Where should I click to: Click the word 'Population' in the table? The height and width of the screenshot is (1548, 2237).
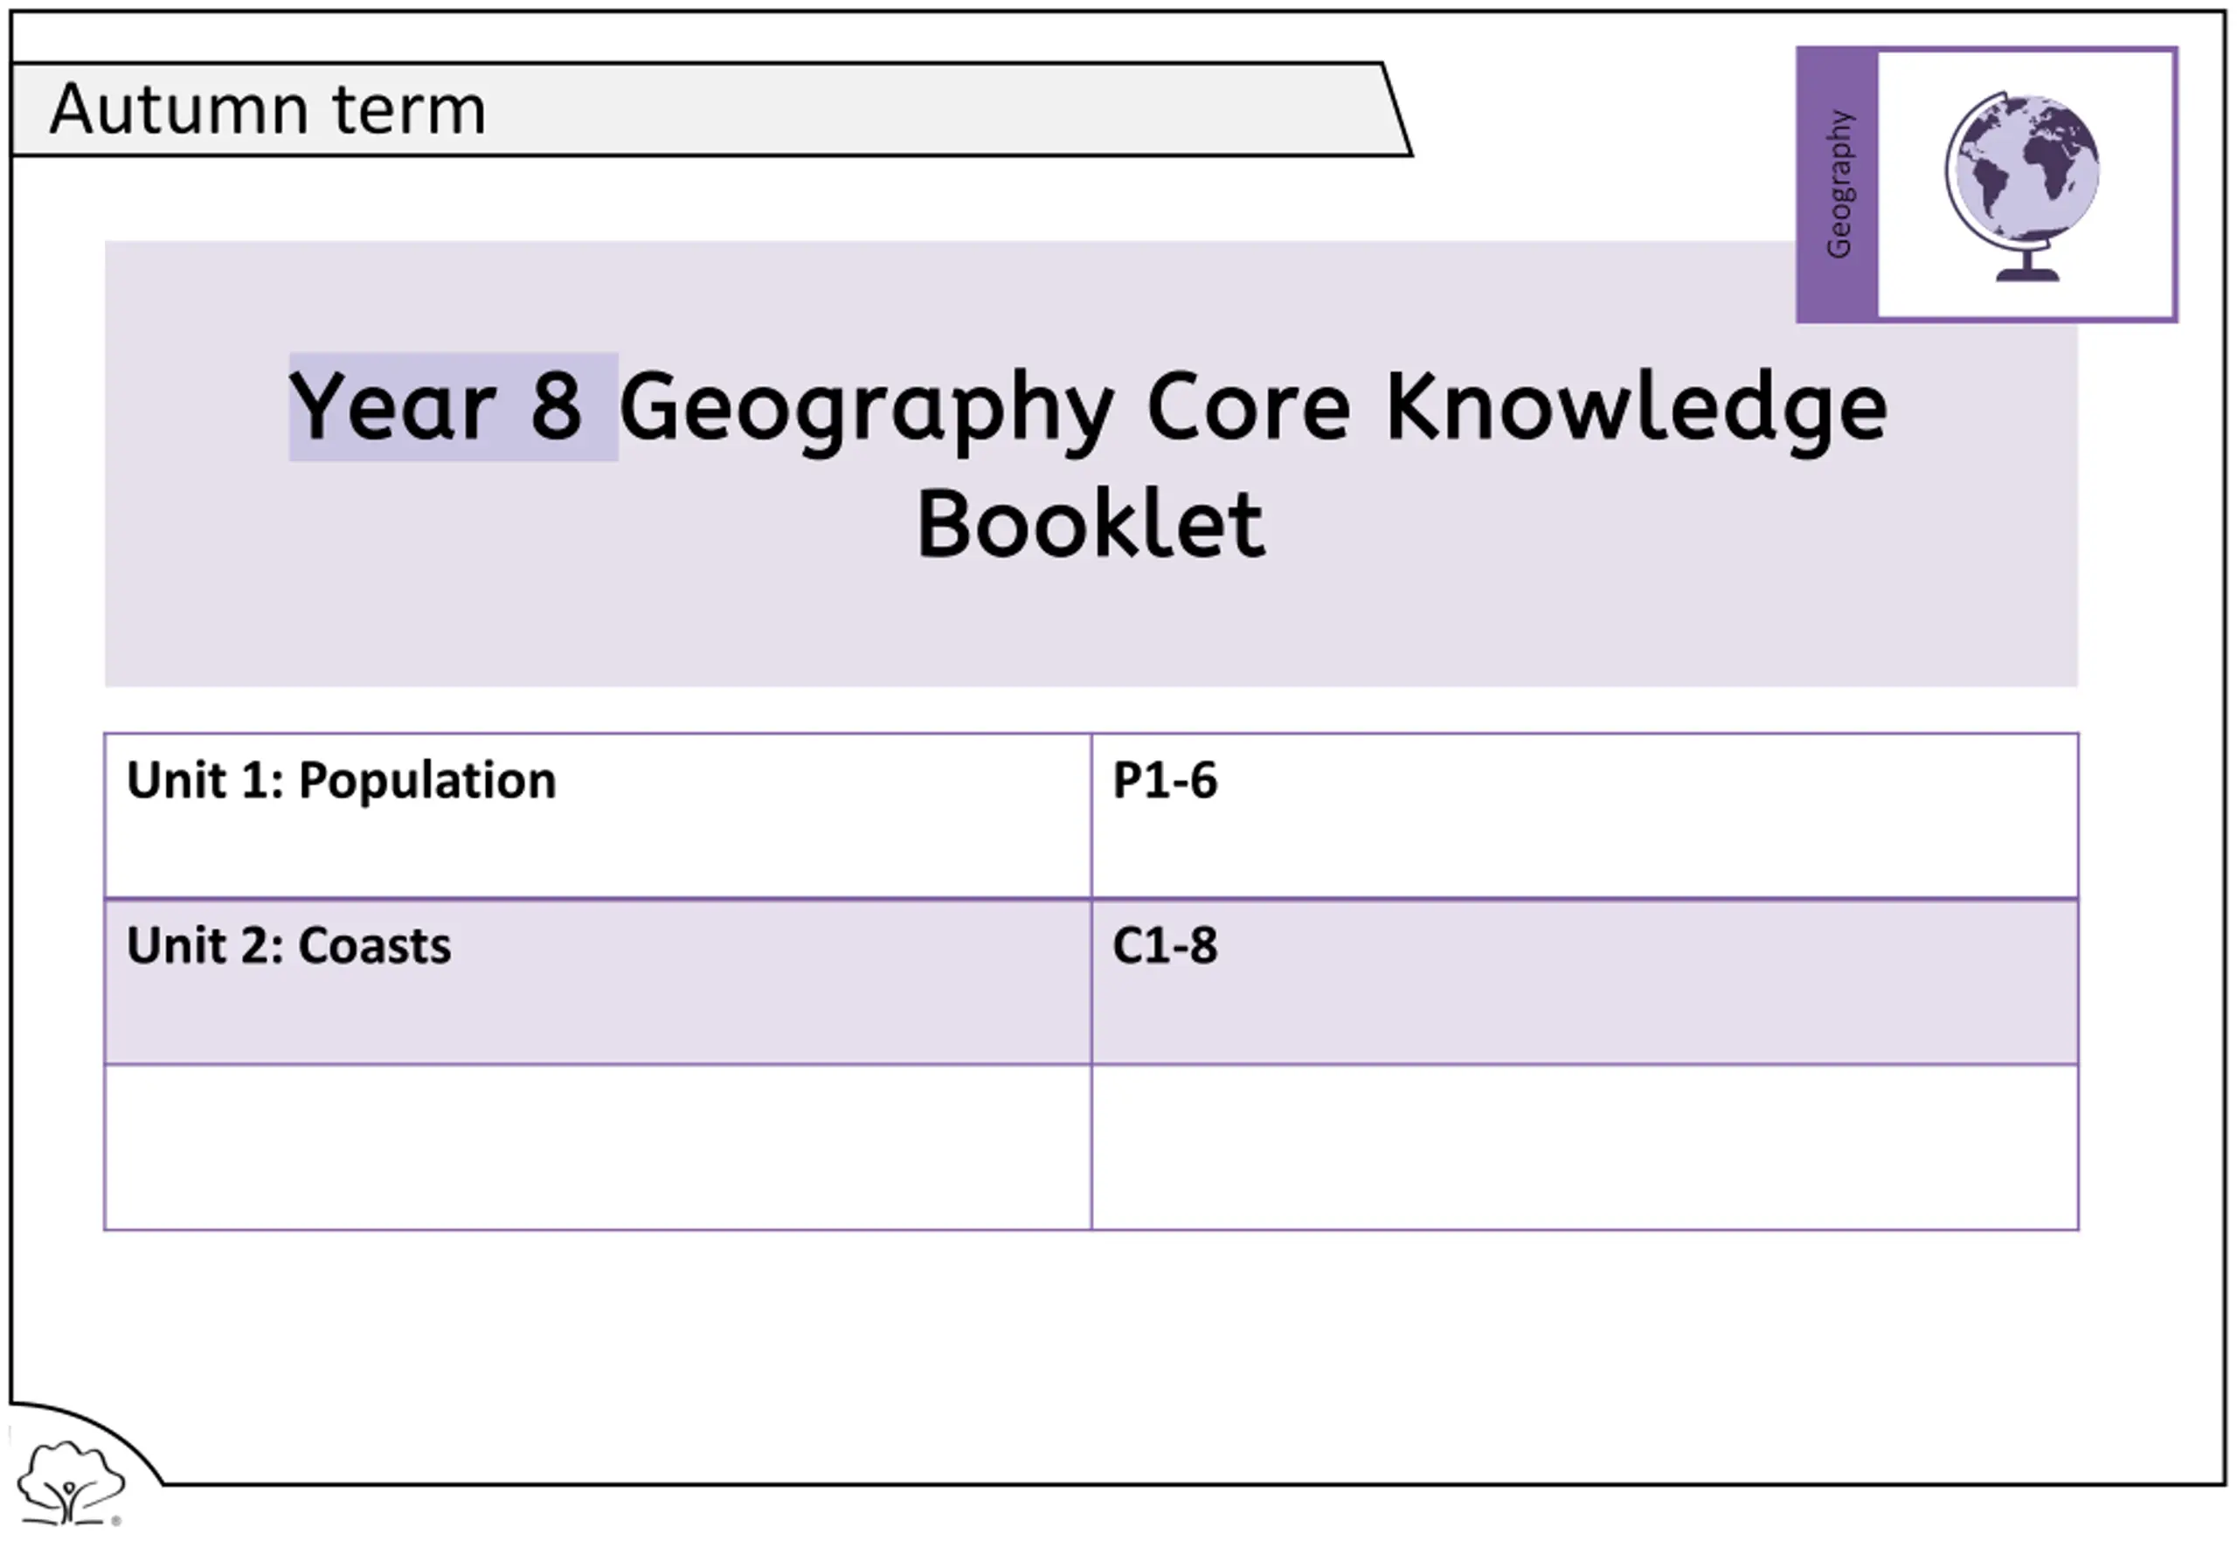pos(428,781)
